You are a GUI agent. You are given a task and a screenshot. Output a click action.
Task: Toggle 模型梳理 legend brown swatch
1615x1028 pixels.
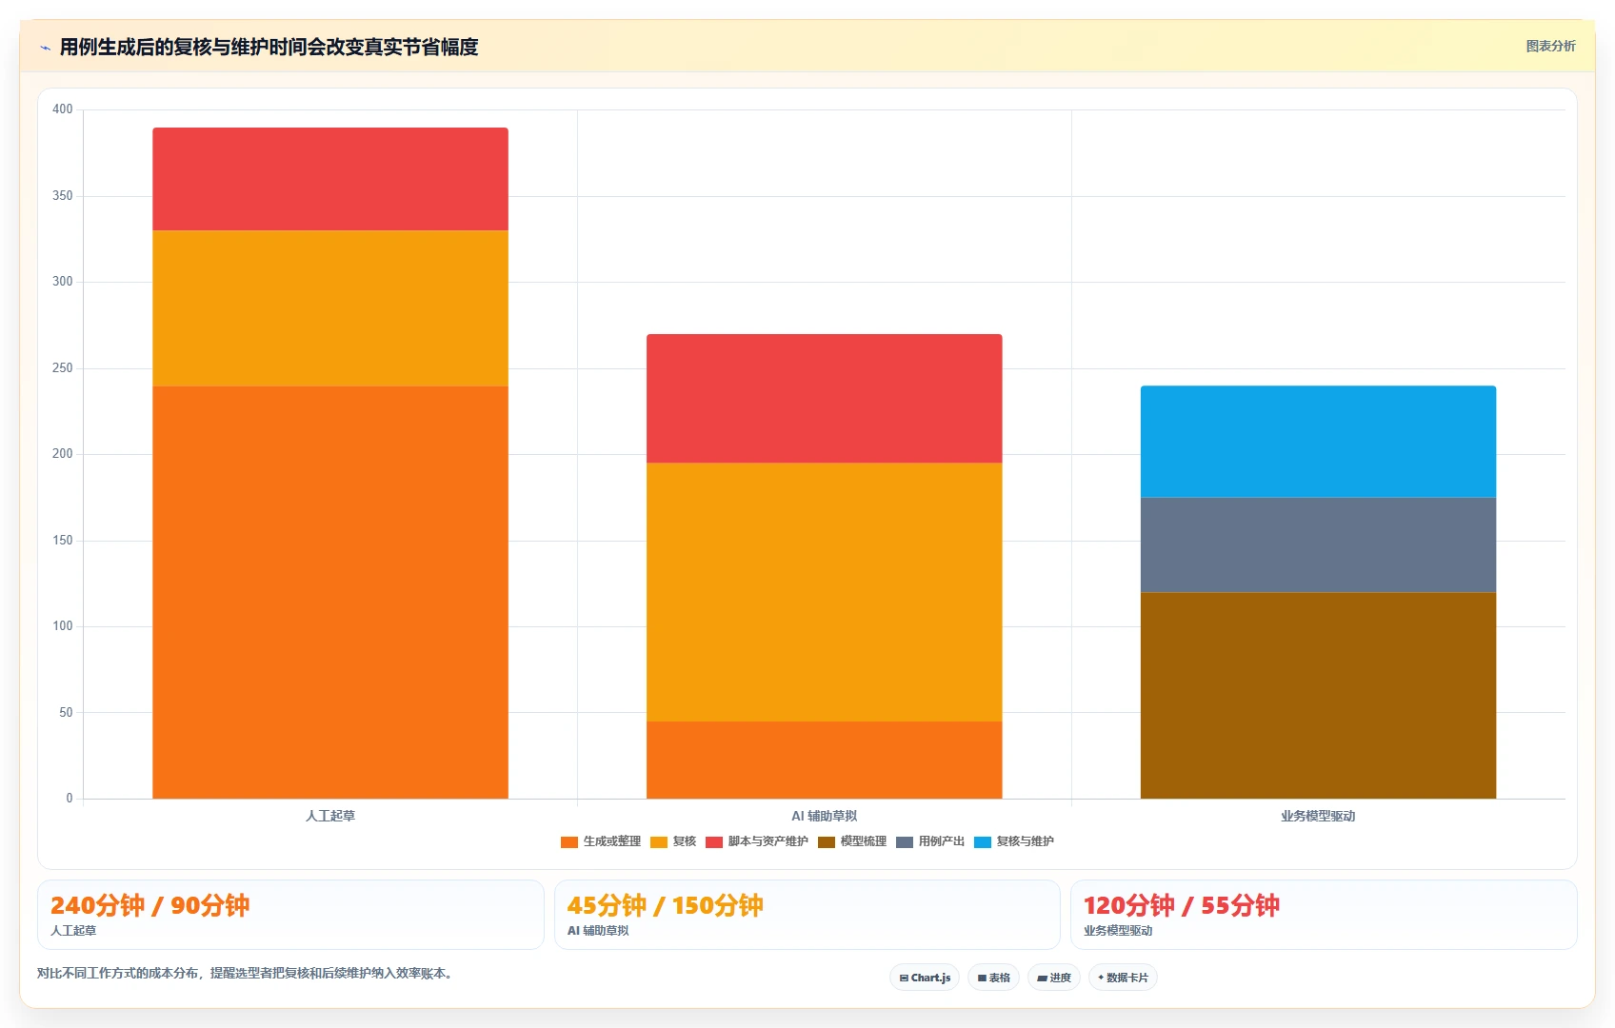coord(827,842)
